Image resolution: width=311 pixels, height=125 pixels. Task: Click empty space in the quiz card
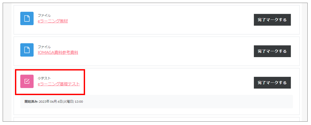tap(159, 83)
